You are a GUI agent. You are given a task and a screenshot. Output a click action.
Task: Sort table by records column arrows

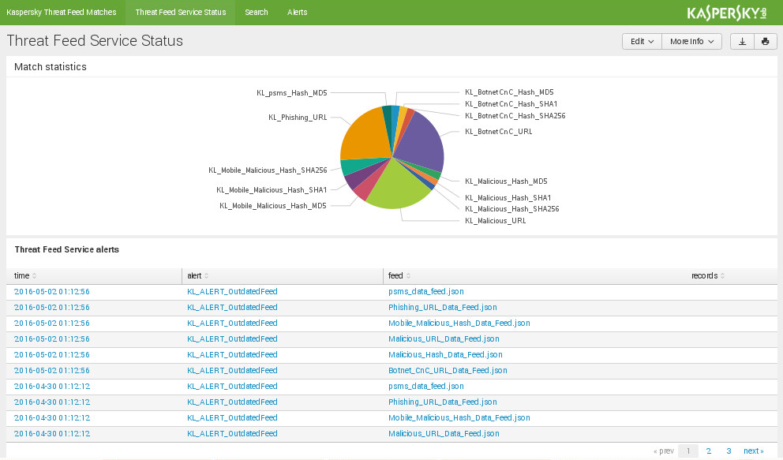coord(722,276)
